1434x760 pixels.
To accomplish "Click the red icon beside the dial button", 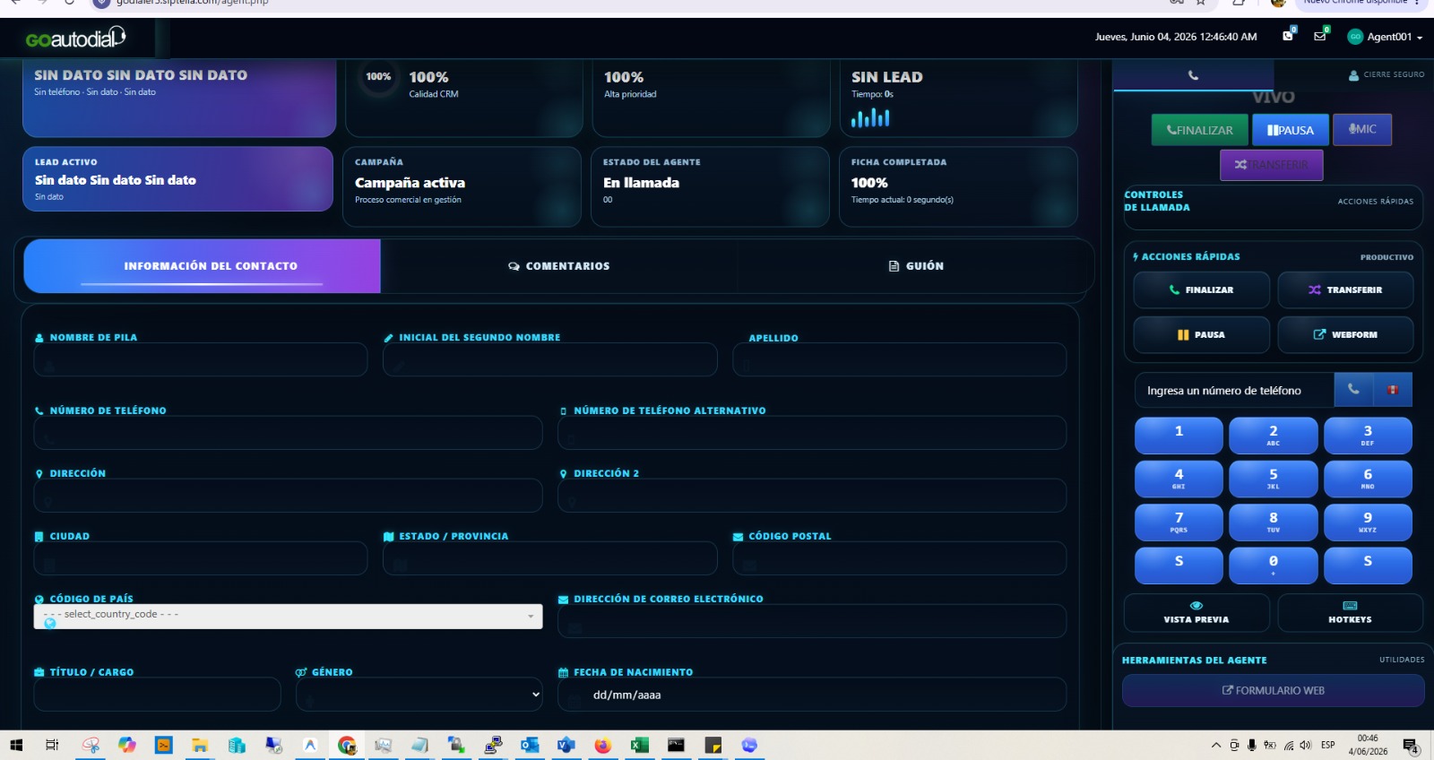I will click(1393, 390).
